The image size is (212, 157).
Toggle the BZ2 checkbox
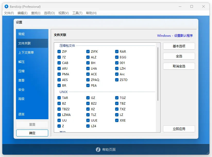click(88, 104)
